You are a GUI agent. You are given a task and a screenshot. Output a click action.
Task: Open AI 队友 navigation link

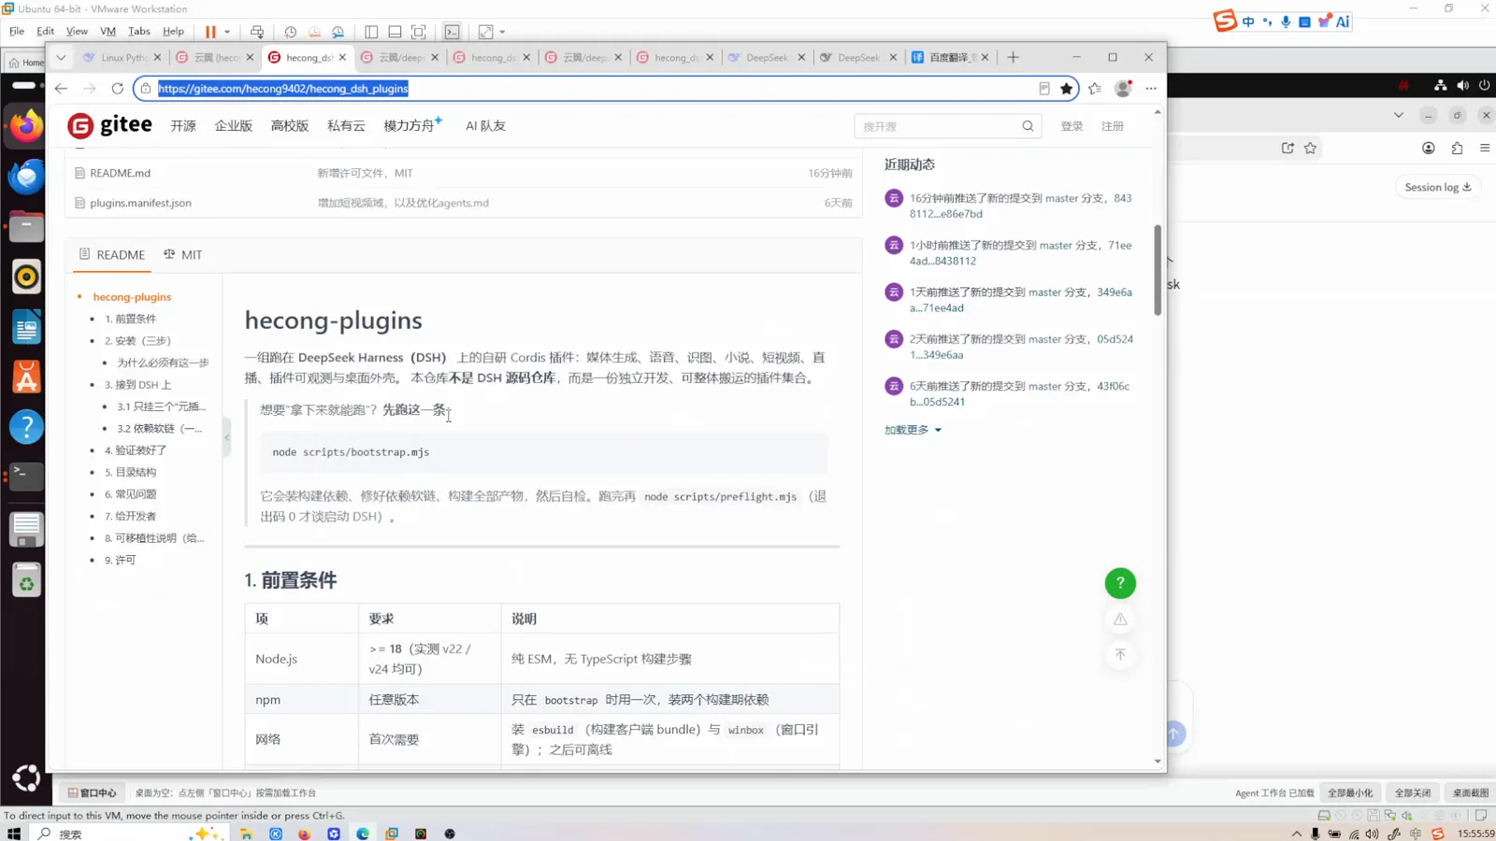point(485,125)
